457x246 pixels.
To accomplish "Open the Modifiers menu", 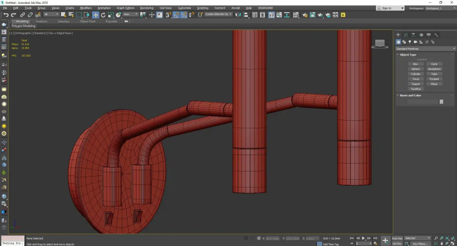I will [x=86, y=8].
